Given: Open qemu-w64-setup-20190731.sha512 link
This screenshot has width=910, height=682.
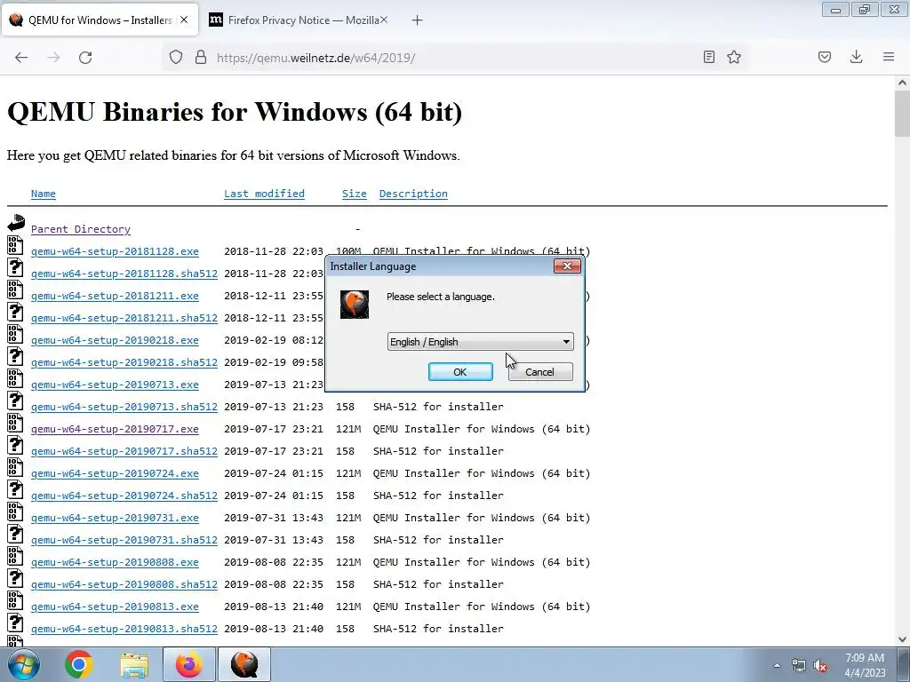Looking at the screenshot, I should pyautogui.click(x=124, y=539).
